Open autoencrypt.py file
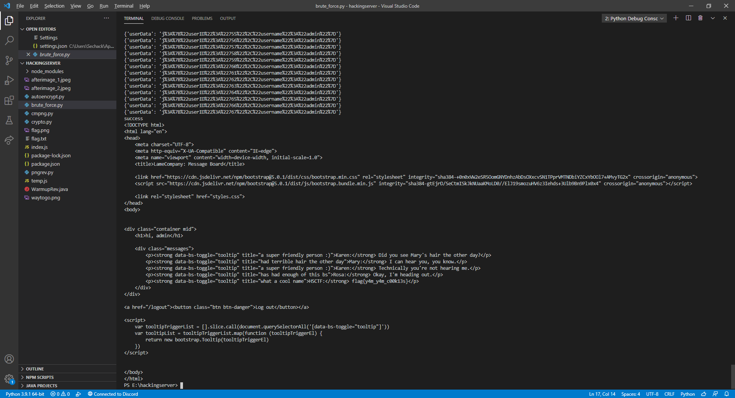The height and width of the screenshot is (398, 735). coord(67,97)
